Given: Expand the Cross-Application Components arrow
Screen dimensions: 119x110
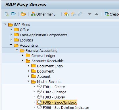Looking at the screenshot, I should pyautogui.click(x=11, y=35).
